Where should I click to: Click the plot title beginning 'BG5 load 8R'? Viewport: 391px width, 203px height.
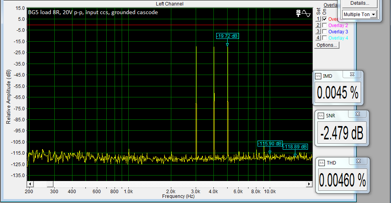point(93,12)
